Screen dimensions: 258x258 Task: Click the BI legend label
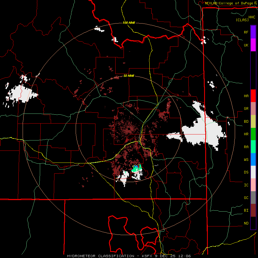click(x=246, y=210)
